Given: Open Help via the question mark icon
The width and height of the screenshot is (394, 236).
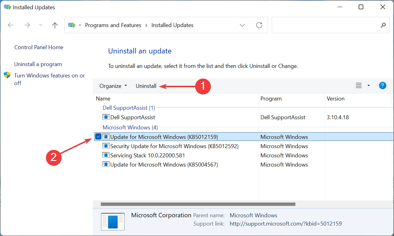Looking at the screenshot, I should click(382, 85).
